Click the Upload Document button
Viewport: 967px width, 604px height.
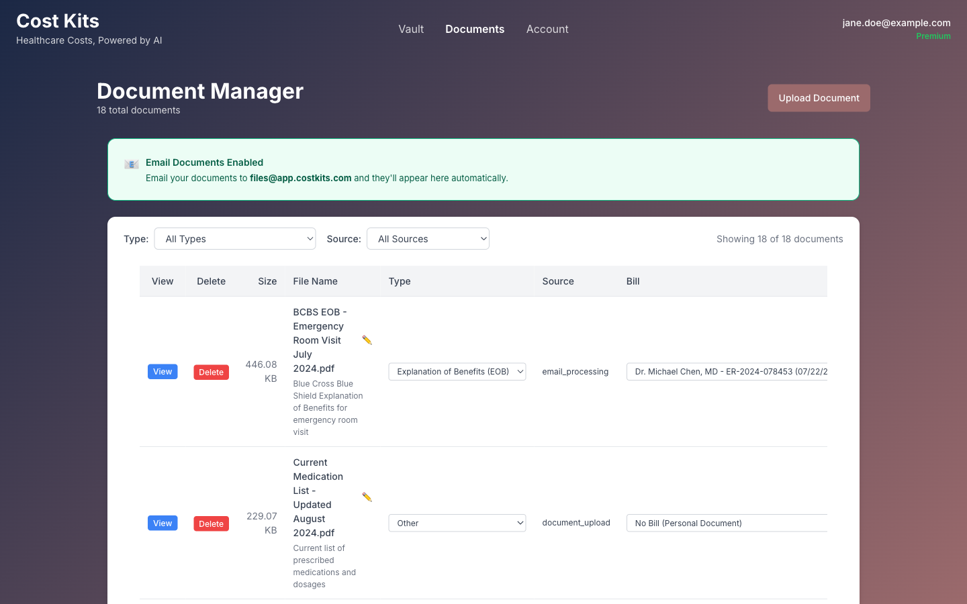(819, 97)
